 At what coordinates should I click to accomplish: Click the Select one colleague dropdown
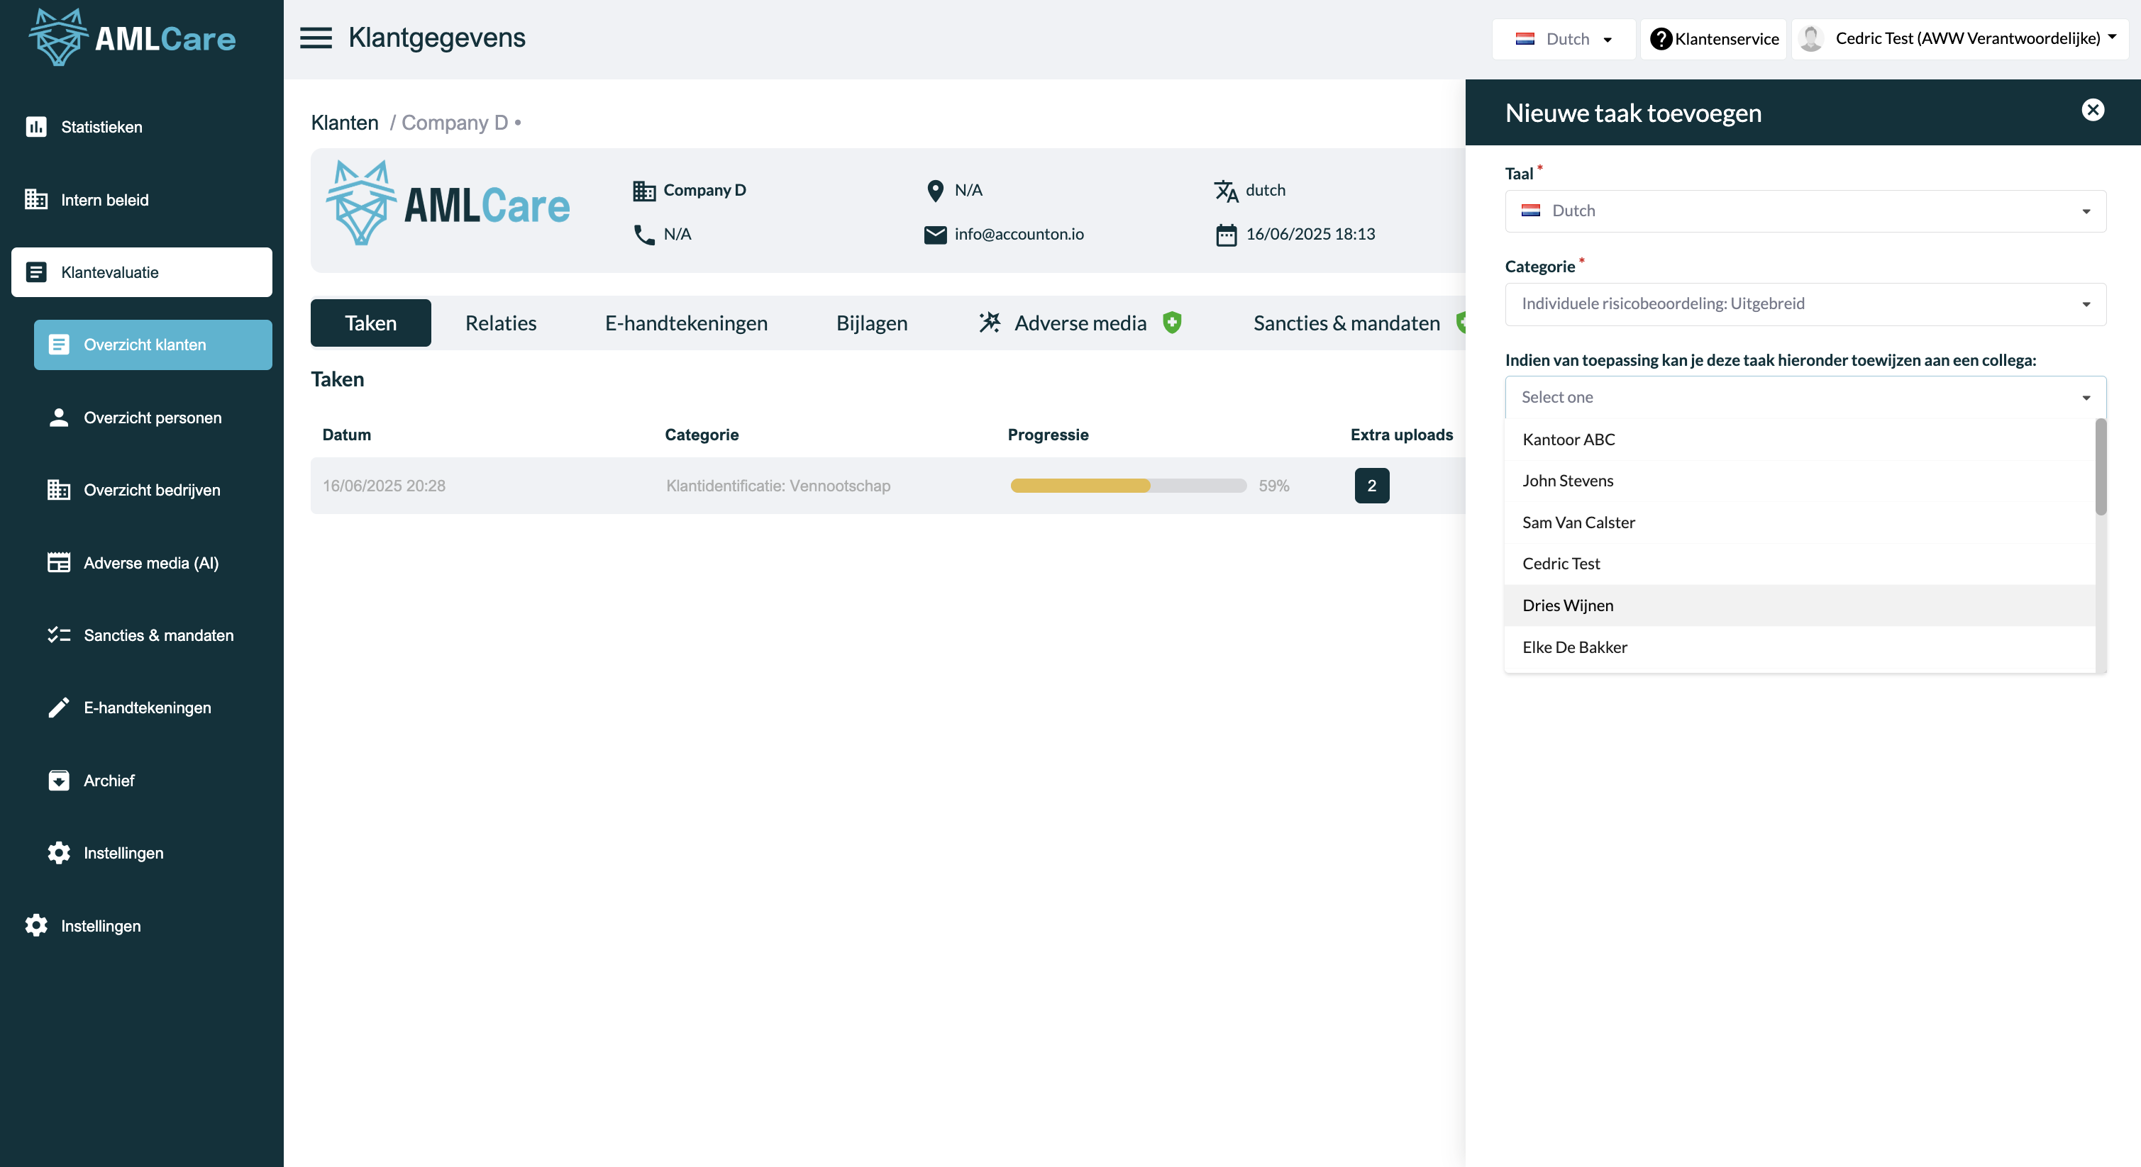[1805, 397]
